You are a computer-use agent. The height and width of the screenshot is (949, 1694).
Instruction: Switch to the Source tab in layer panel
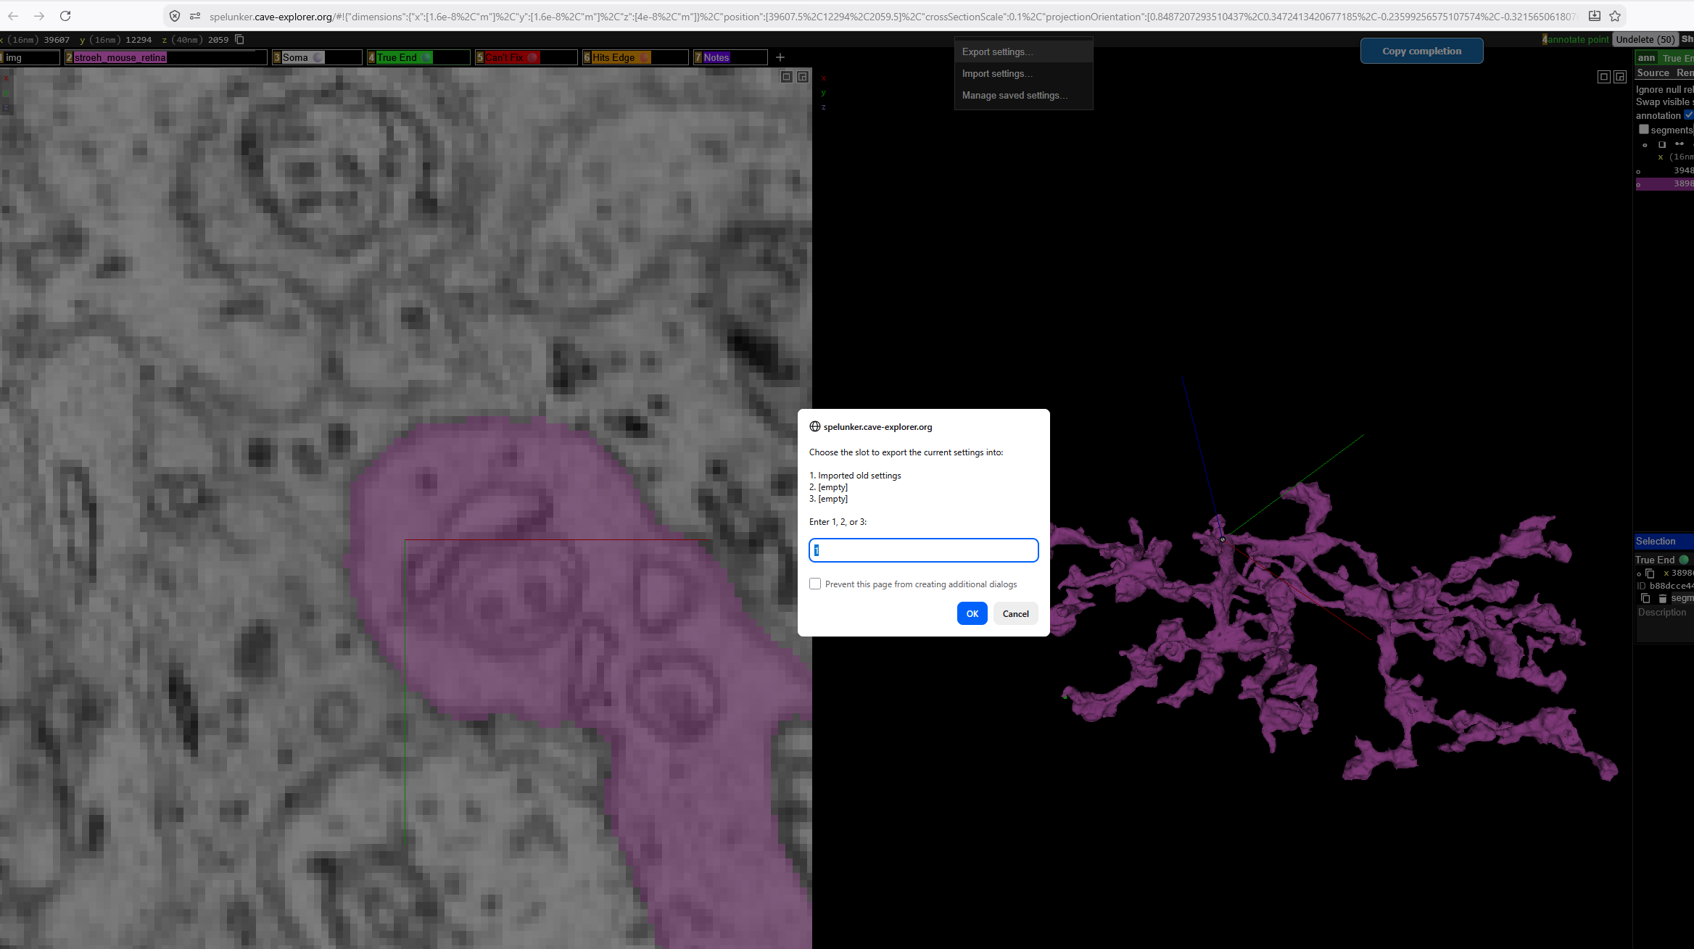point(1653,72)
